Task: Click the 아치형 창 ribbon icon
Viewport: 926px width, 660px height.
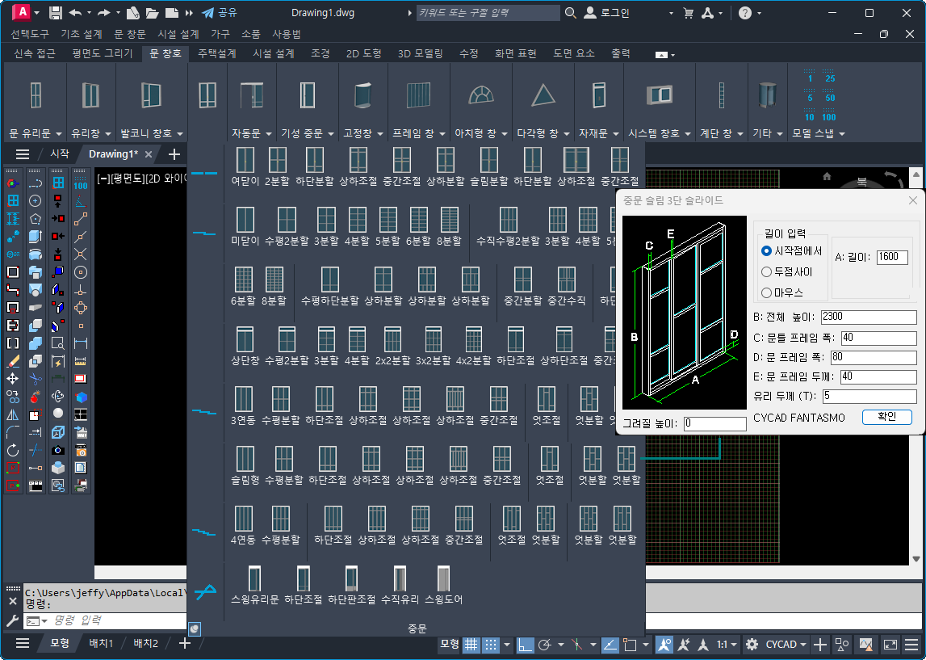Action: point(481,95)
